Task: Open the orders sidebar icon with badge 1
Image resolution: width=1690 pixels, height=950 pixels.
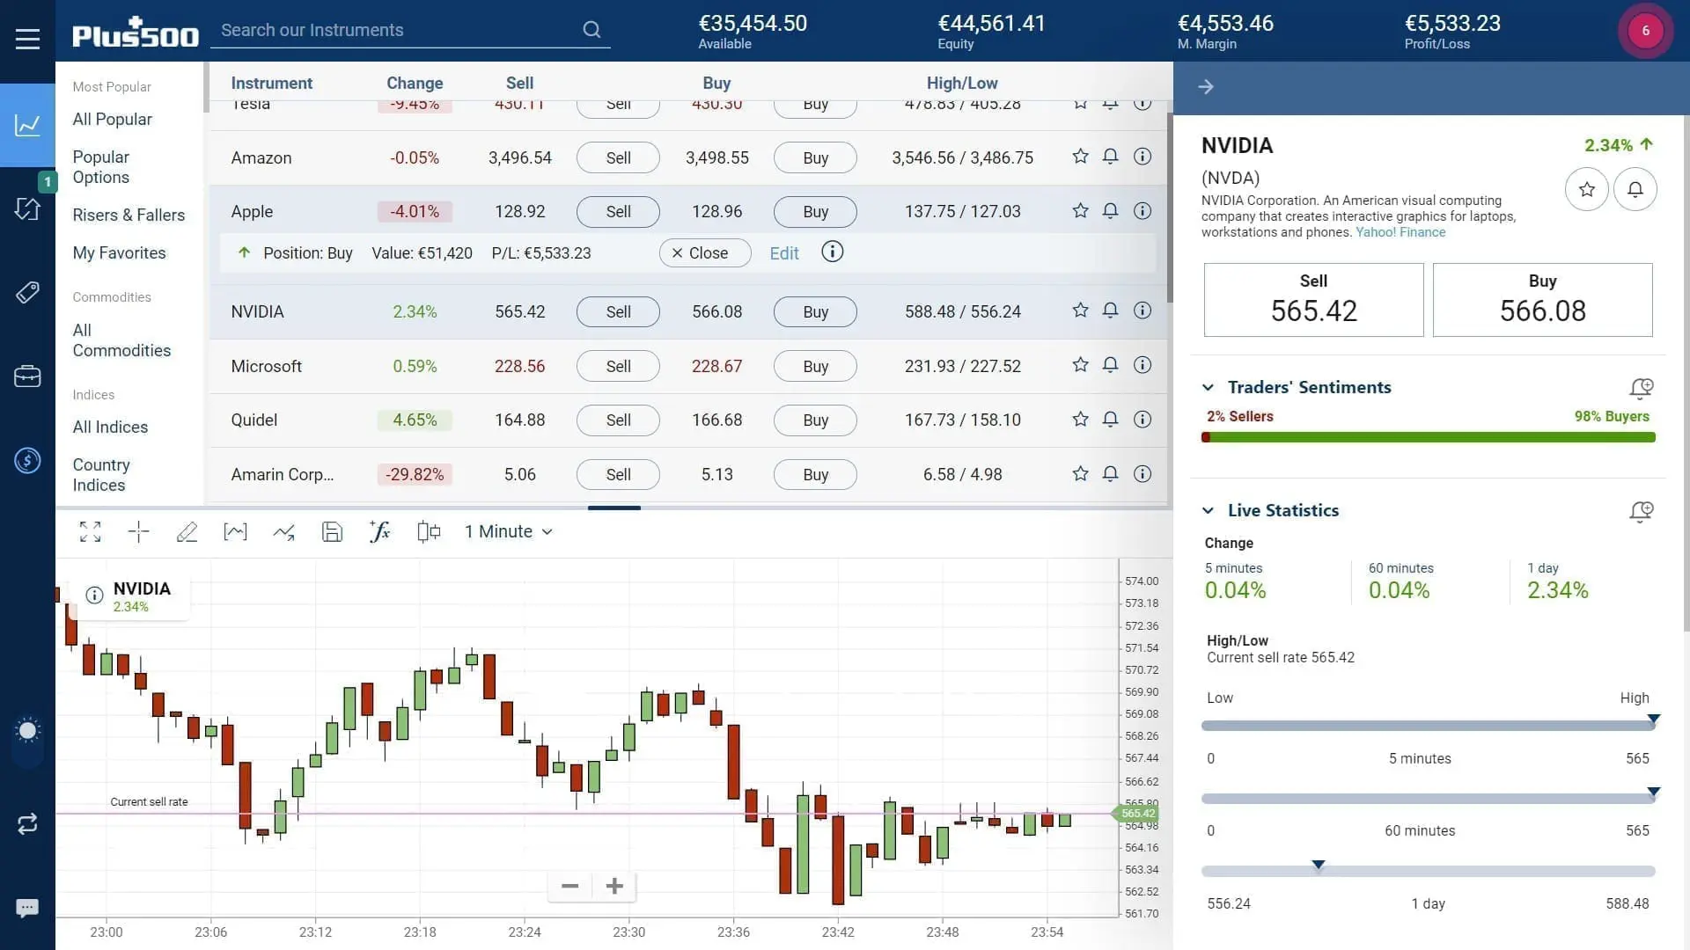Action: point(27,208)
